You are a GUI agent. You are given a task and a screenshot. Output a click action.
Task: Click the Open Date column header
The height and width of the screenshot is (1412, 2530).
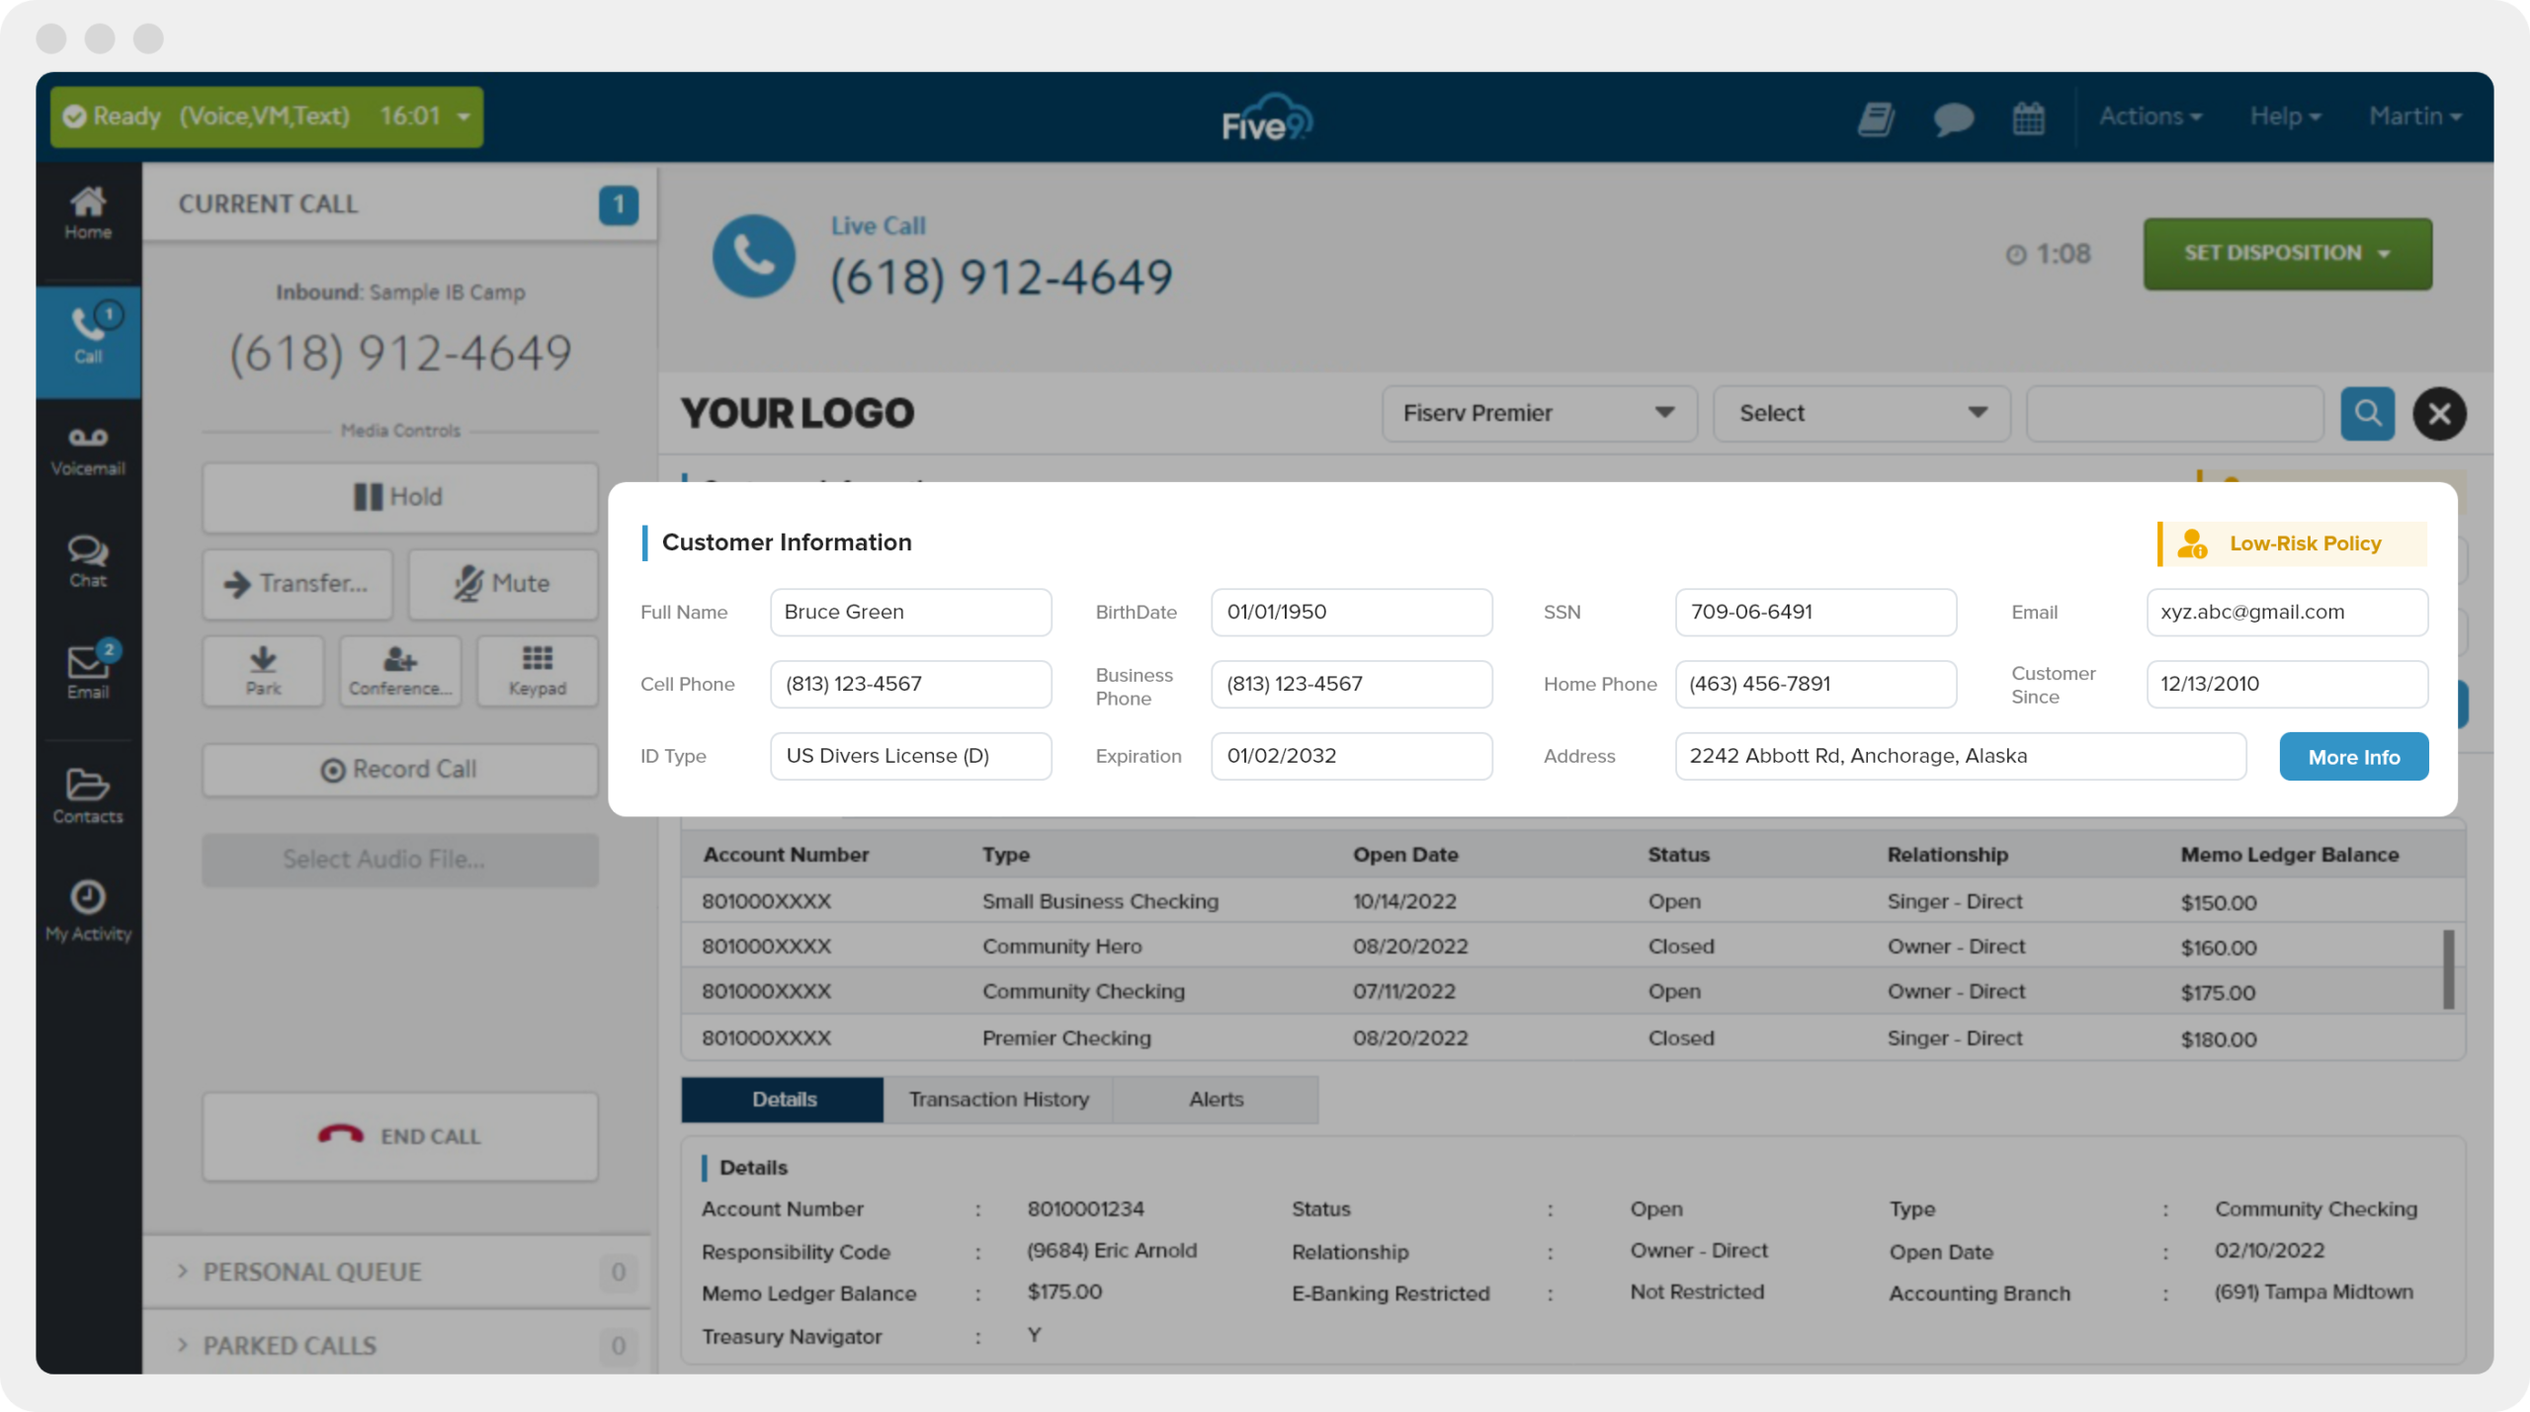tap(1405, 856)
